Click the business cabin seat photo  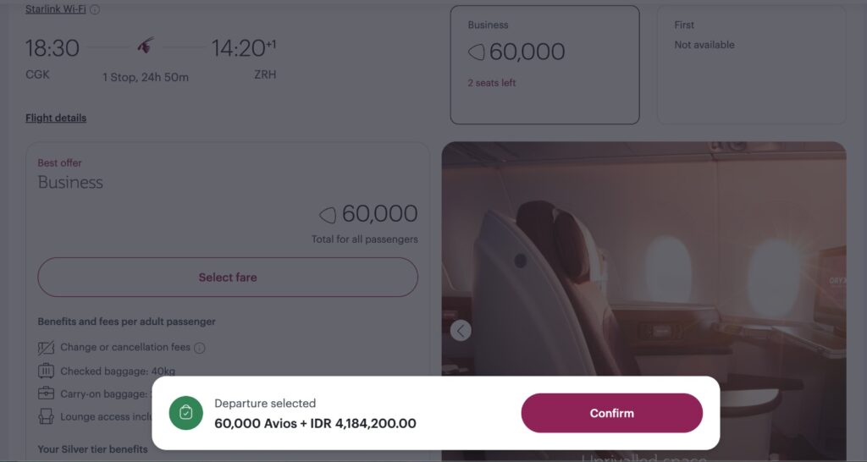coord(643,260)
